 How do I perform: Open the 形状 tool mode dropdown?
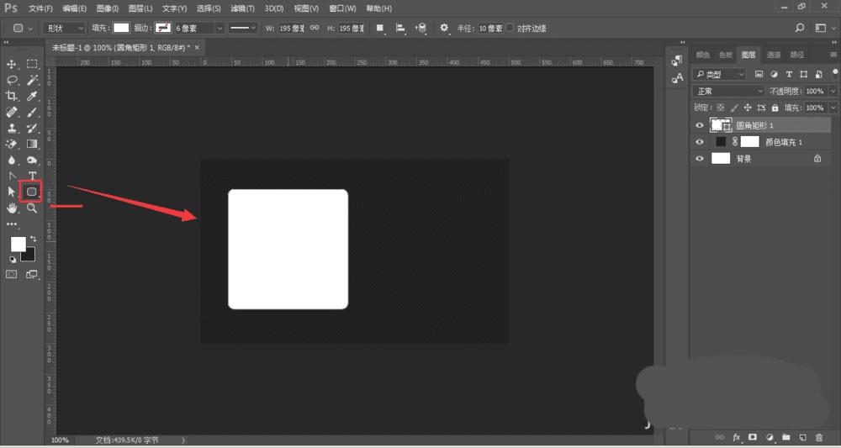pos(64,28)
